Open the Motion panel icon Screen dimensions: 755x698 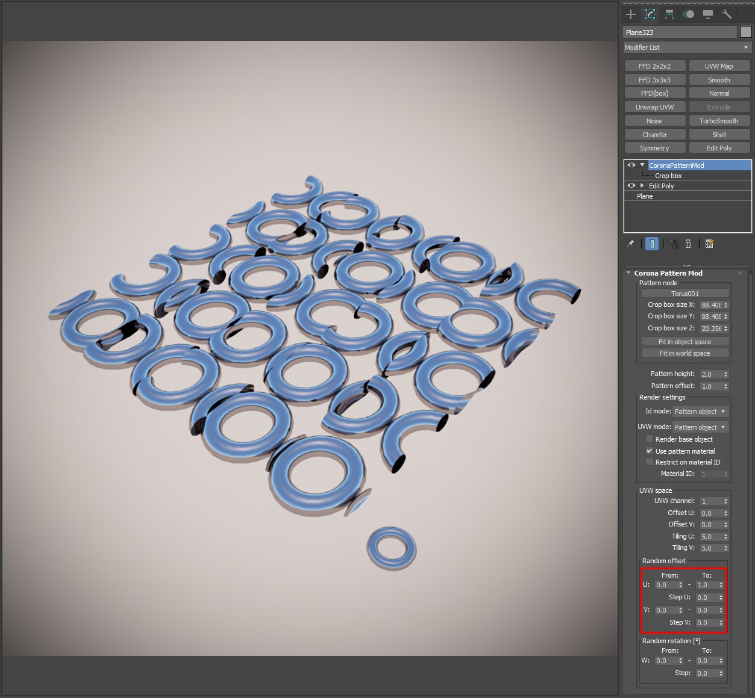point(689,14)
